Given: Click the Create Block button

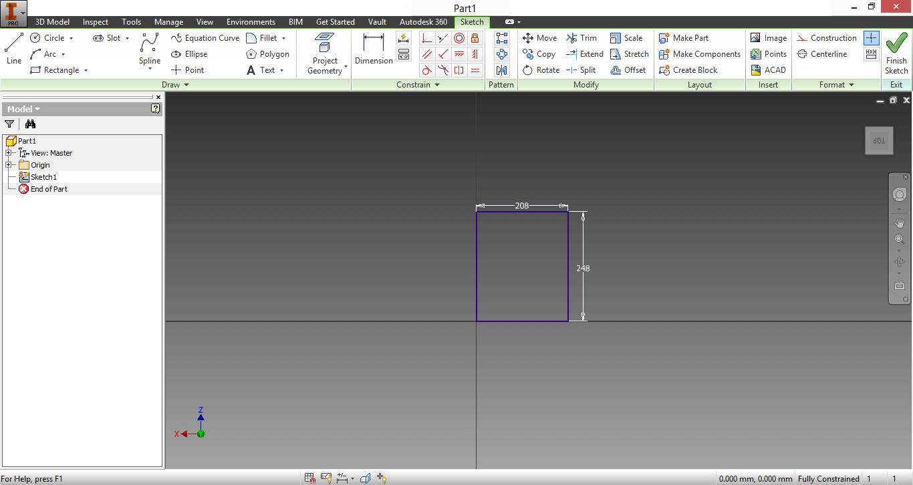Looking at the screenshot, I should (x=688, y=70).
